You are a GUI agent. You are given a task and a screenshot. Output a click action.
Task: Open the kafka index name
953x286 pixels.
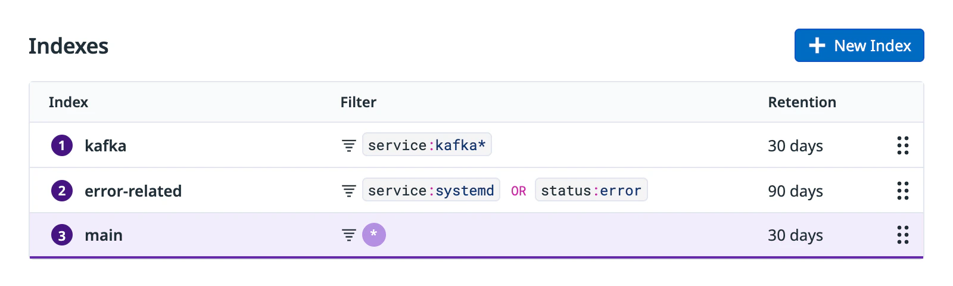105,146
